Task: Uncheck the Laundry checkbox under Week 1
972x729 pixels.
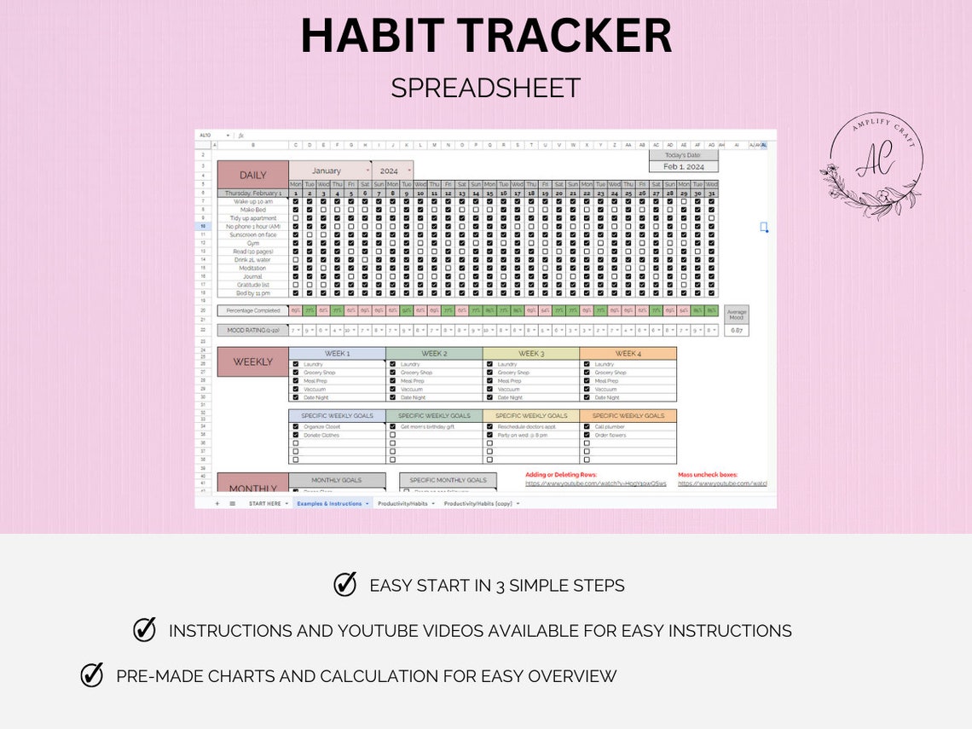Action: point(294,364)
